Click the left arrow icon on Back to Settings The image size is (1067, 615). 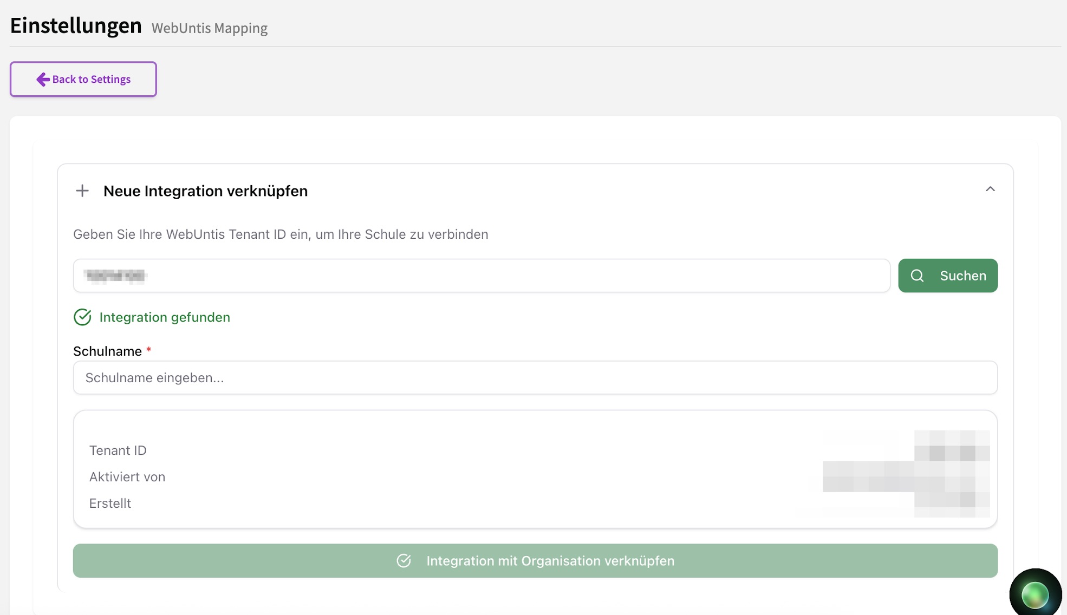pos(43,80)
